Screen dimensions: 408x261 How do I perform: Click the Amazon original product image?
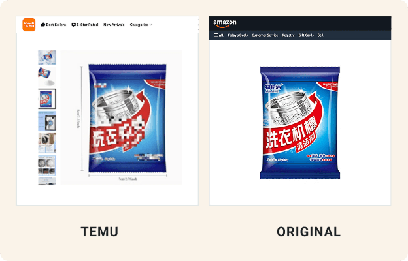[300, 123]
